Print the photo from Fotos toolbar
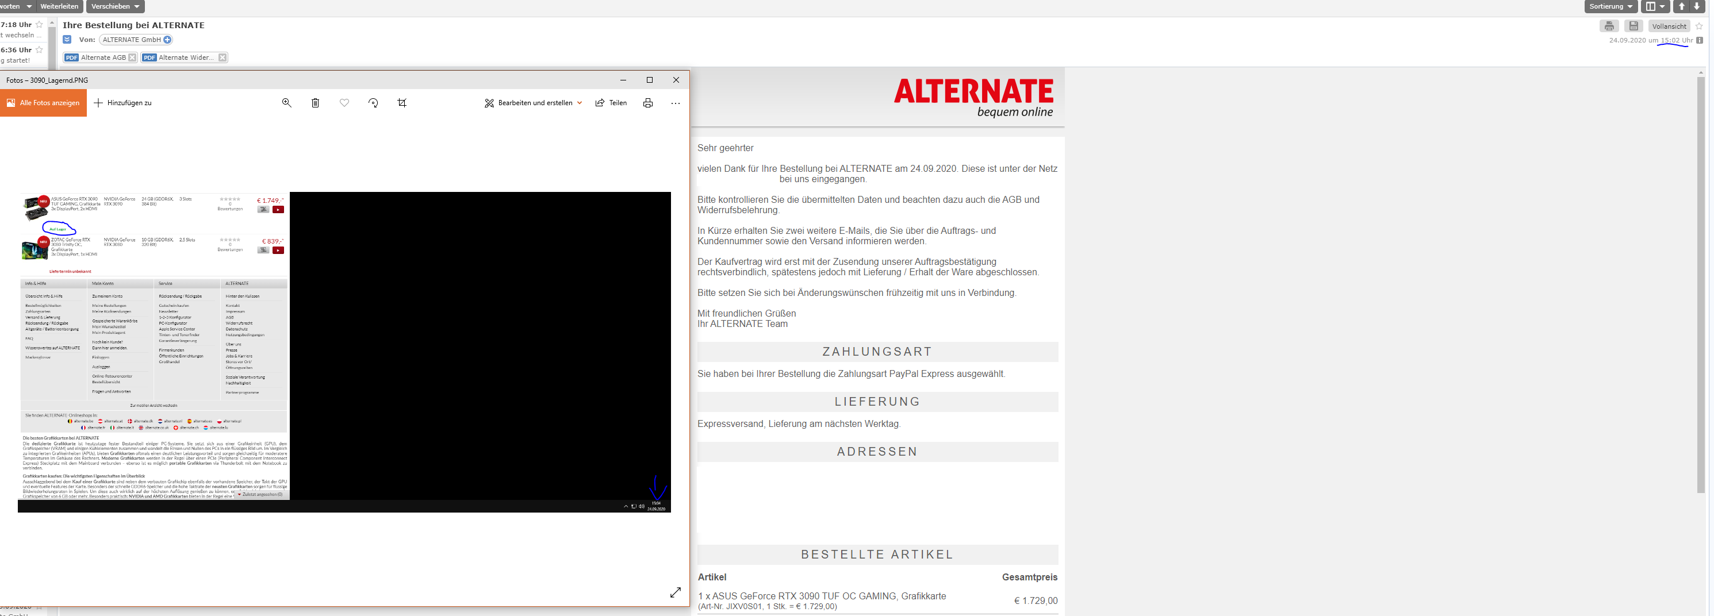 (648, 102)
